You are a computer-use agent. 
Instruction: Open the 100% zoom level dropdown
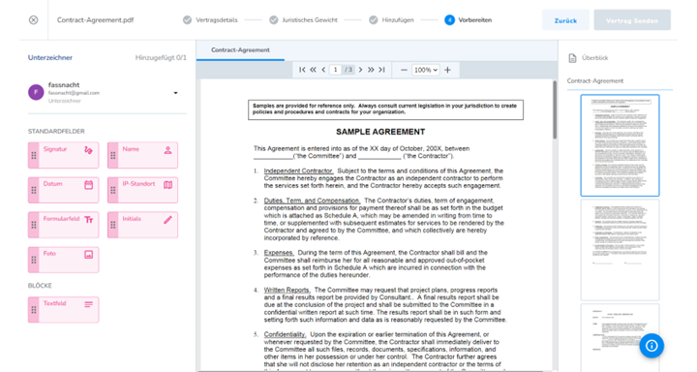click(x=426, y=70)
